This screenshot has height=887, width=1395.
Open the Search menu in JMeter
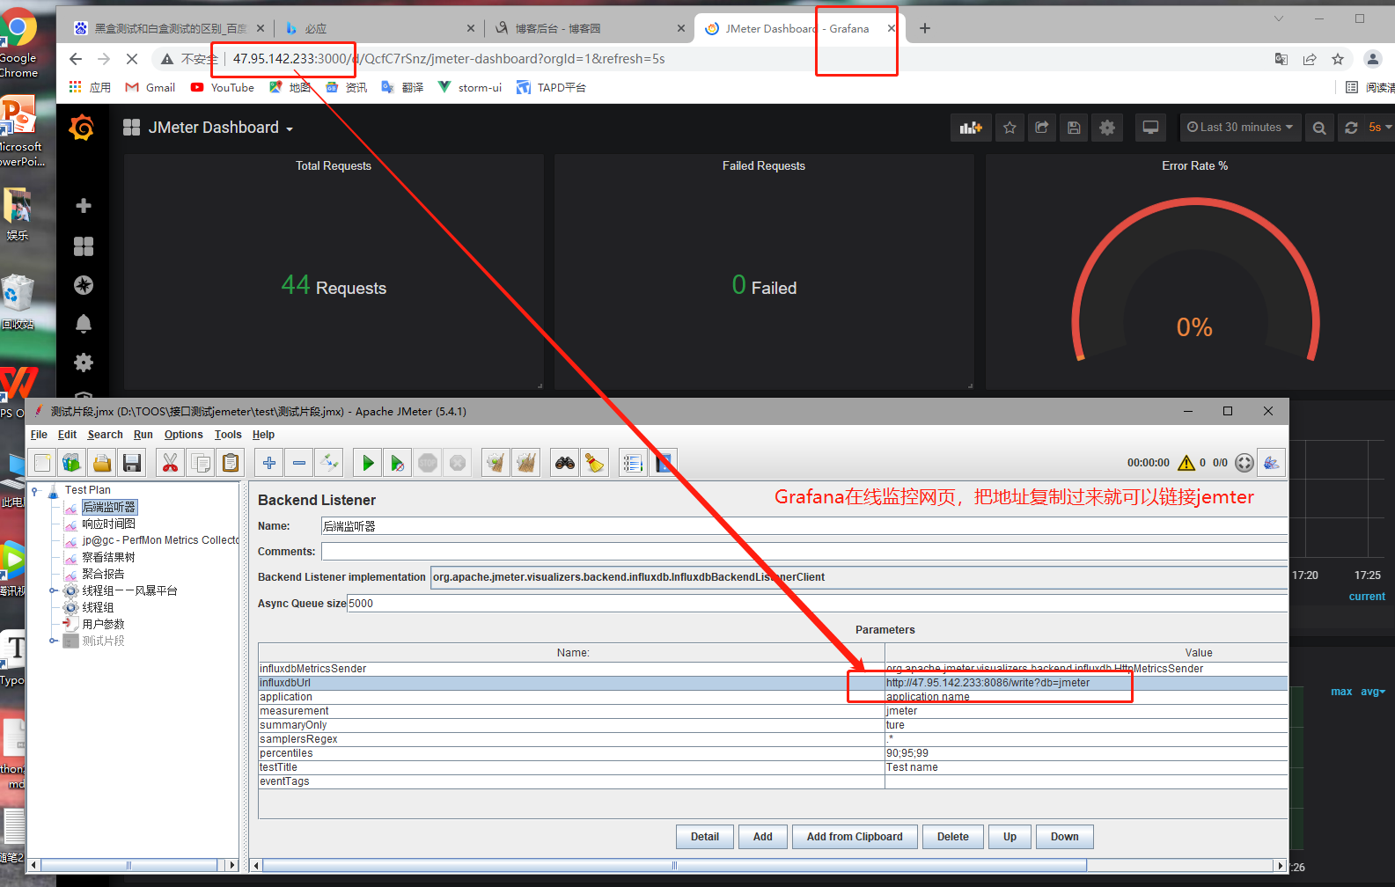105,435
